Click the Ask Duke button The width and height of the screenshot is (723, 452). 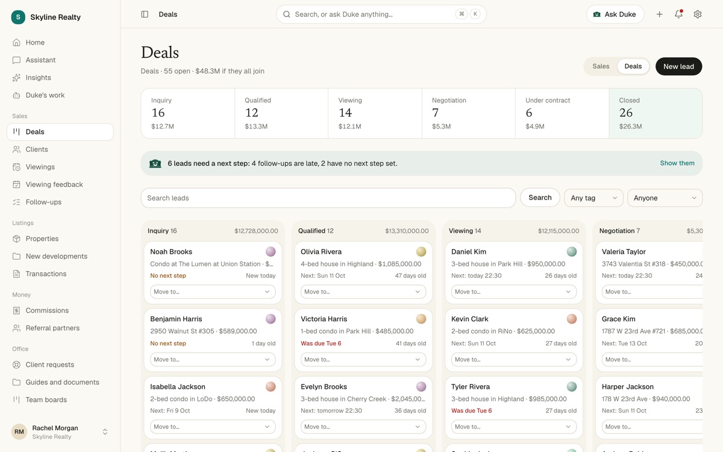pyautogui.click(x=615, y=14)
